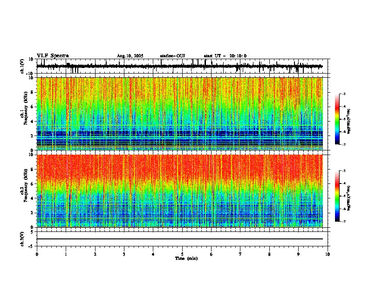Click the time axis tick label '9'
Screen dimensions: 369x285
point(298,254)
